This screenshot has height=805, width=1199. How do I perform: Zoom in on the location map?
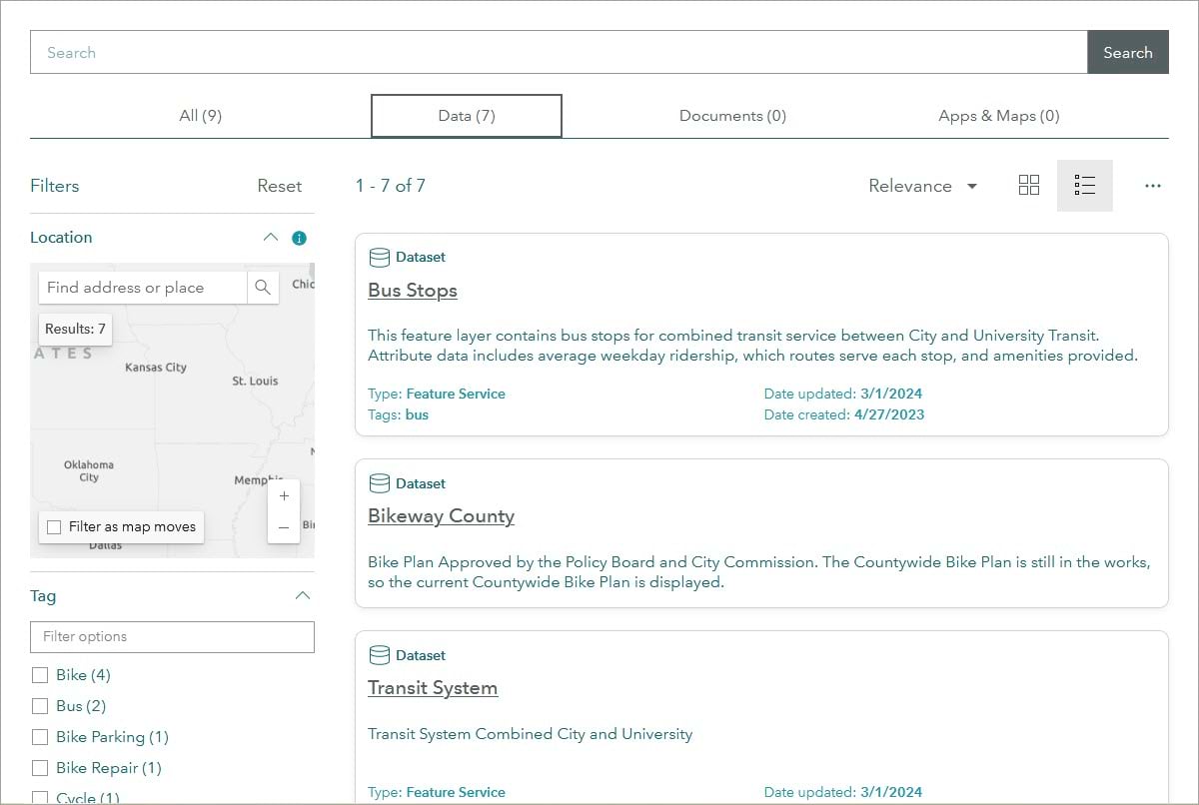pyautogui.click(x=284, y=496)
